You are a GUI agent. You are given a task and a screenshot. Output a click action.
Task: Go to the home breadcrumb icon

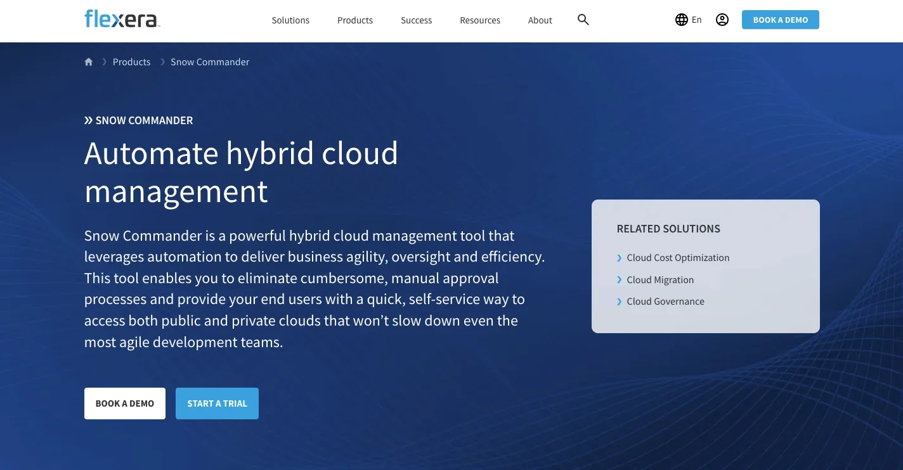pos(89,62)
